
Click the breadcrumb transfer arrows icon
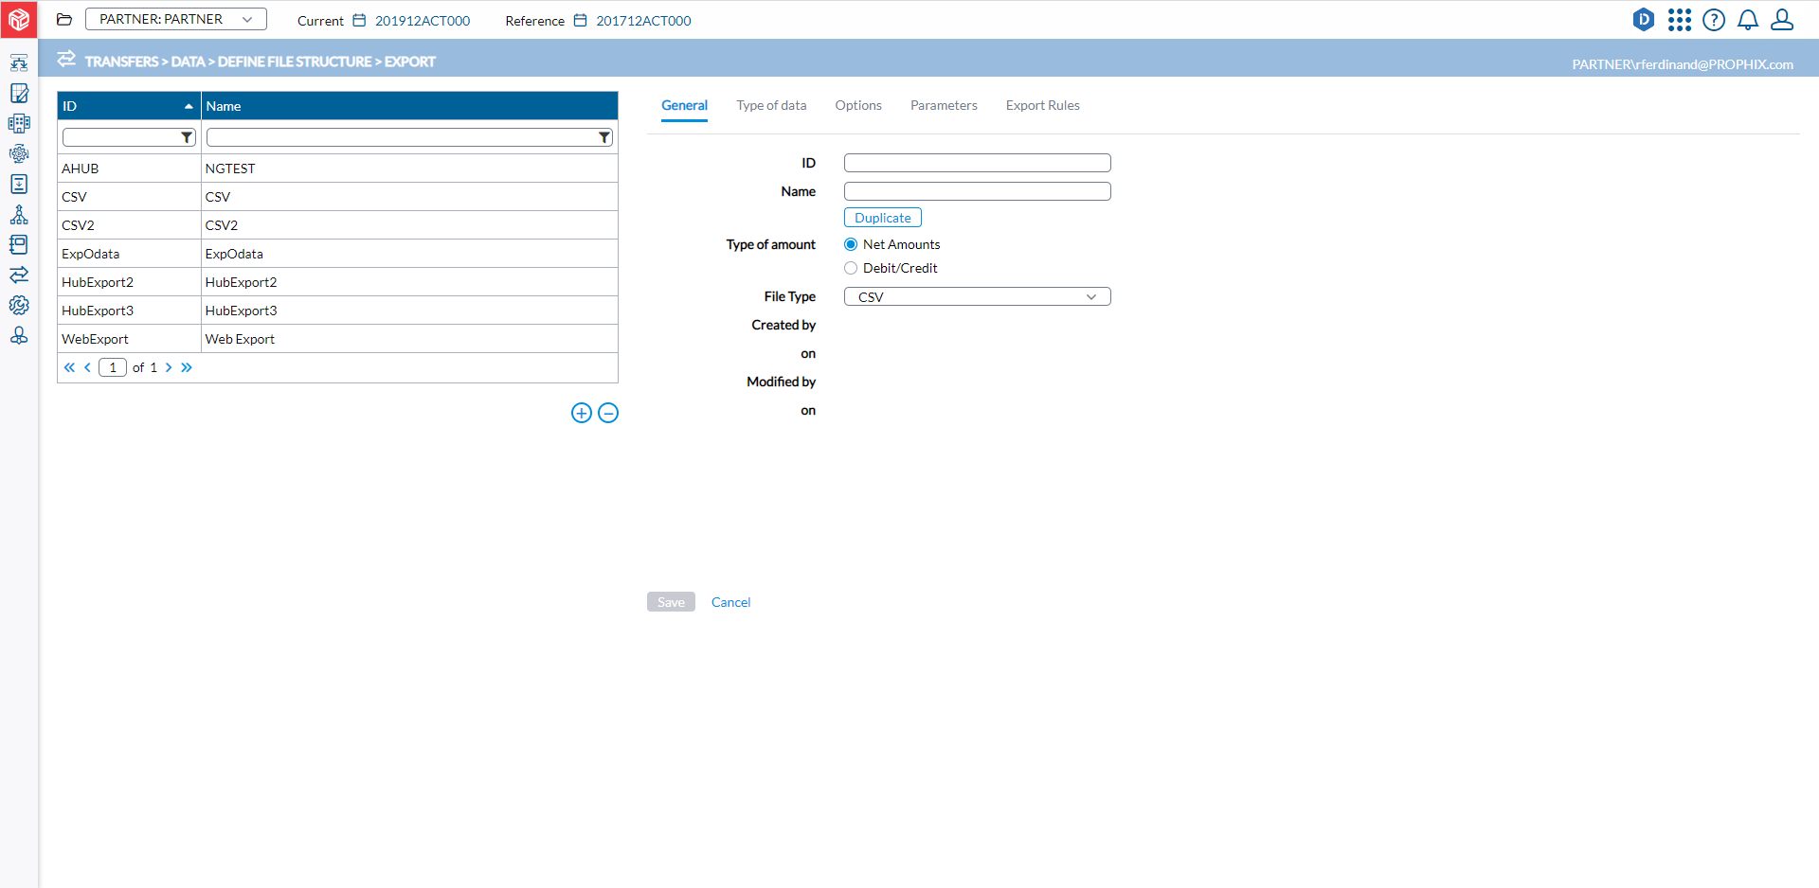66,59
